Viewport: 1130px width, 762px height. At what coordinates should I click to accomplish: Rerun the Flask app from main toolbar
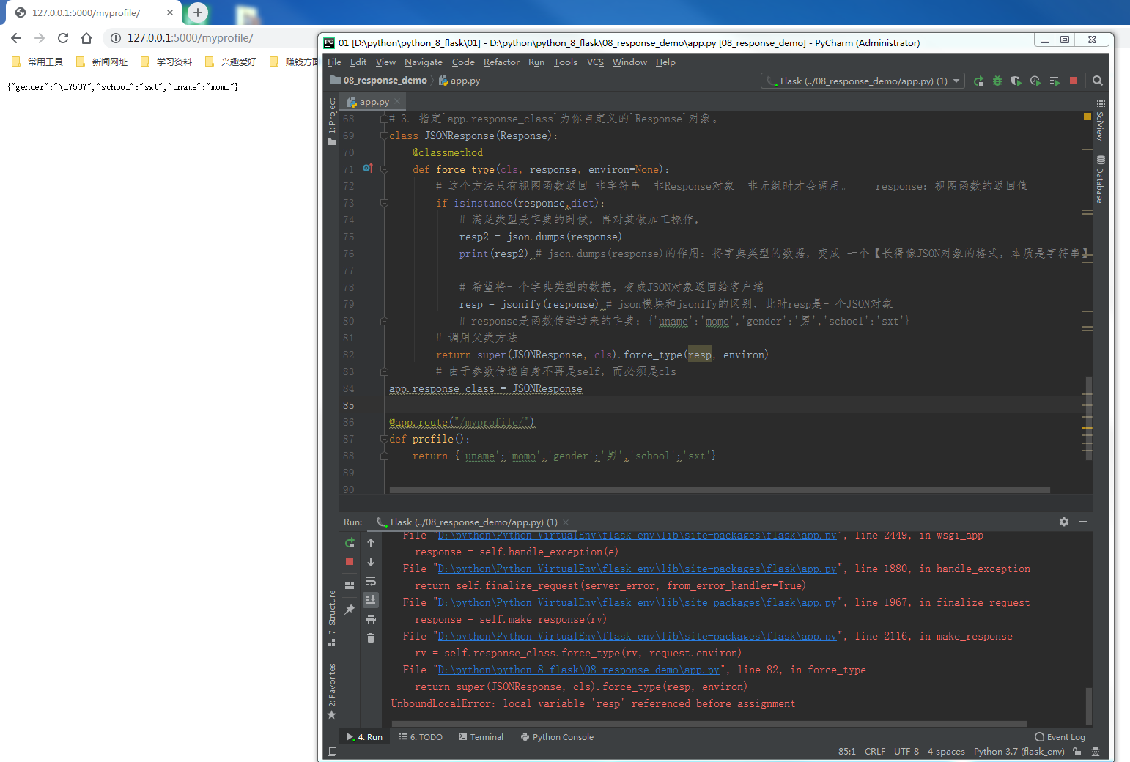pyautogui.click(x=978, y=81)
